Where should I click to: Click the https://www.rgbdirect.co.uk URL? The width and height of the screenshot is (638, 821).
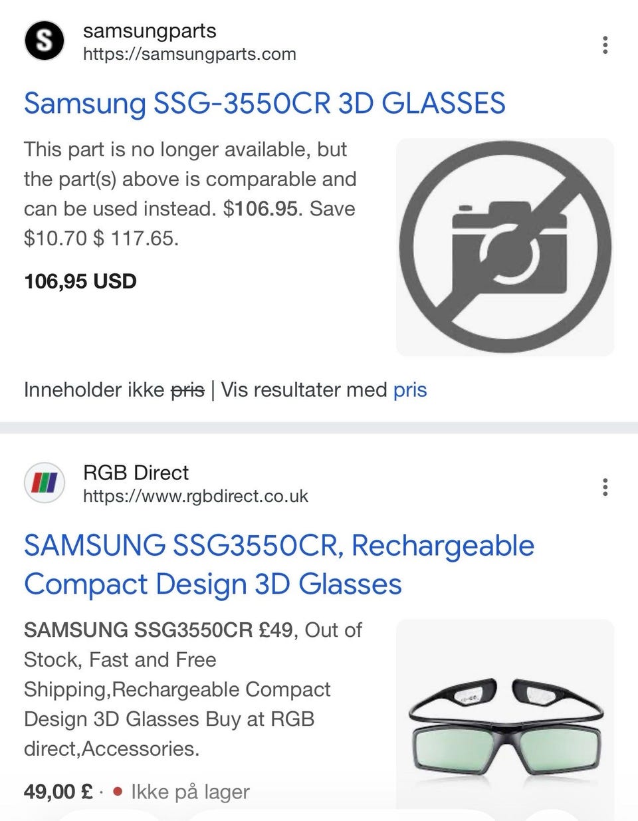point(195,496)
